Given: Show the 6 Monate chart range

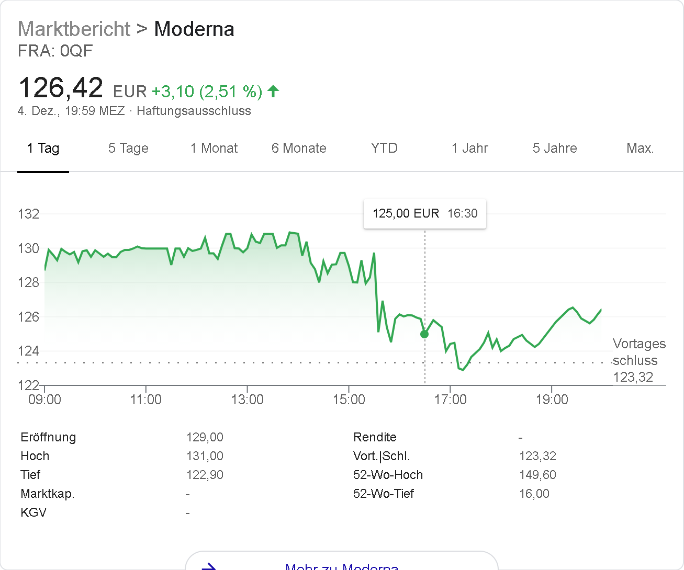Looking at the screenshot, I should point(299,149).
